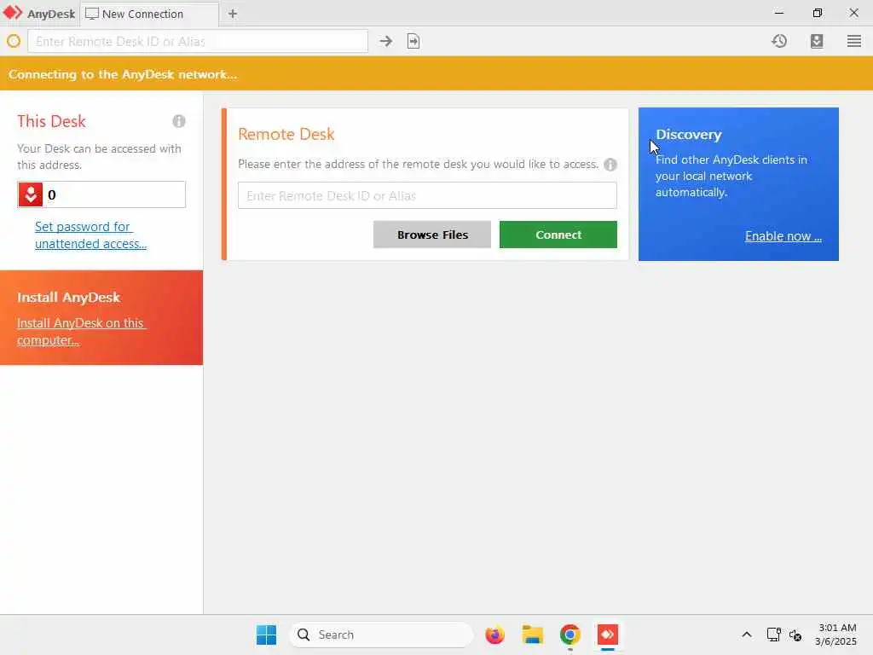Click the connect arrow next to address bar
The image size is (873, 655).
pos(386,41)
